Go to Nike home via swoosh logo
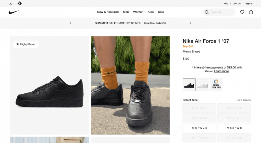 (x=14, y=12)
